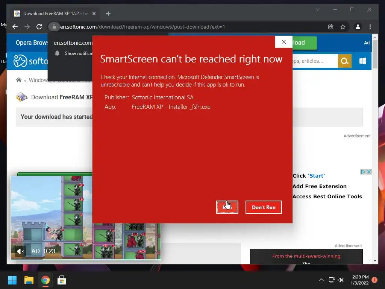385x289 pixels.
Task: Open Microsoft Store from taskbar
Action: click(x=62, y=280)
